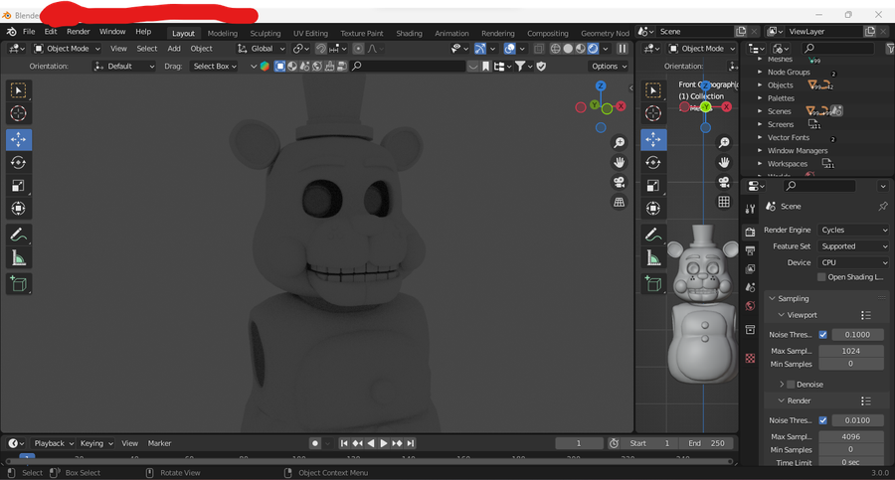The height and width of the screenshot is (480, 895).
Task: Open the Add menu in viewport header
Action: pyautogui.click(x=174, y=49)
